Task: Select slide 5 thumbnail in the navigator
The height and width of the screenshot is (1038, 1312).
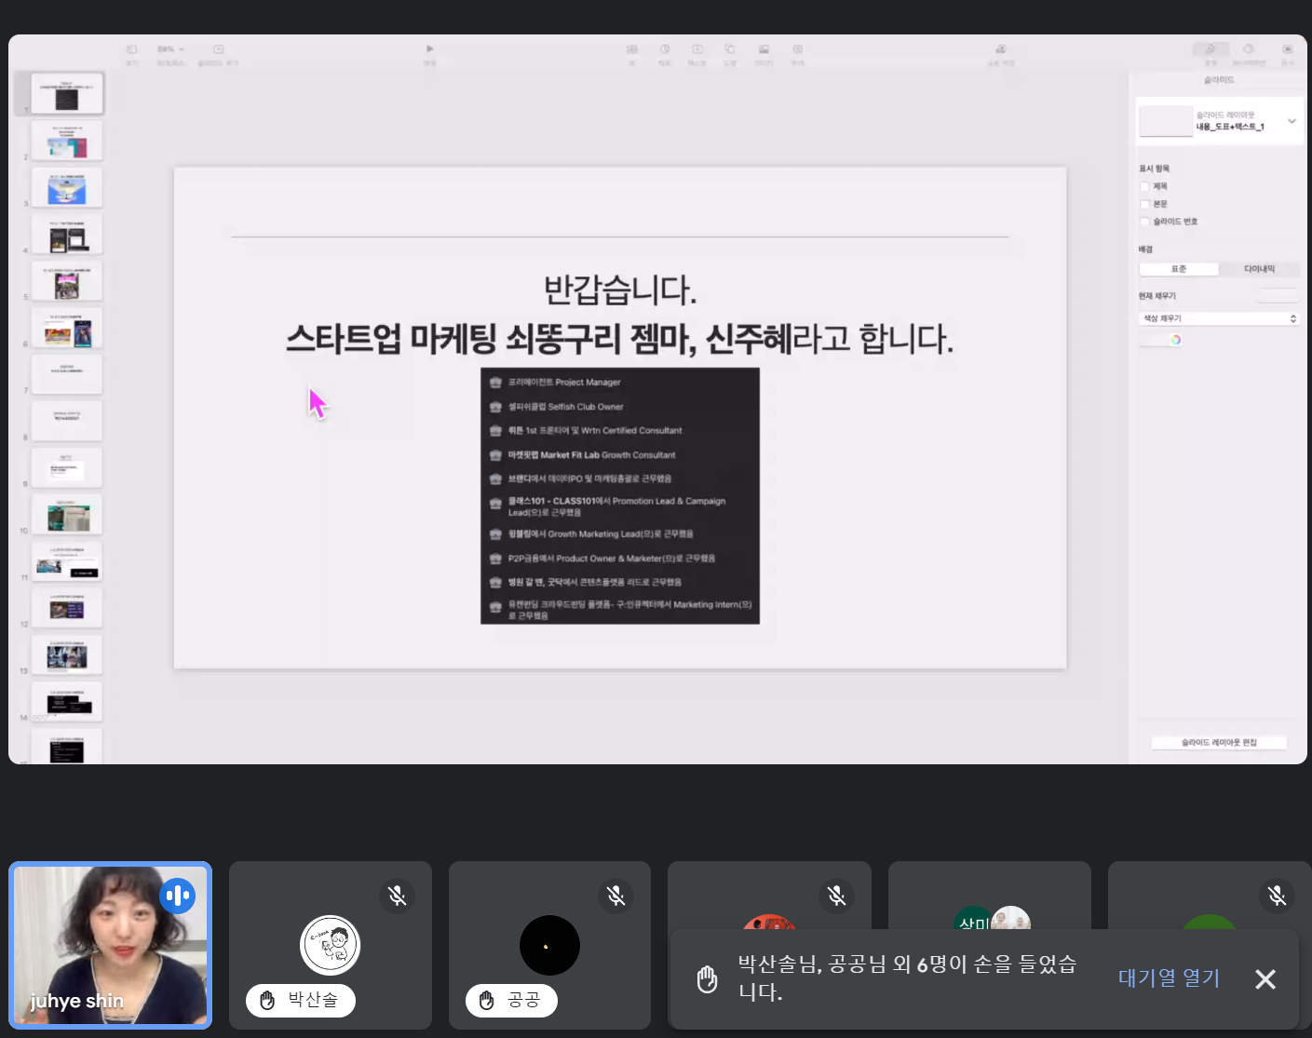Action: pos(66,280)
